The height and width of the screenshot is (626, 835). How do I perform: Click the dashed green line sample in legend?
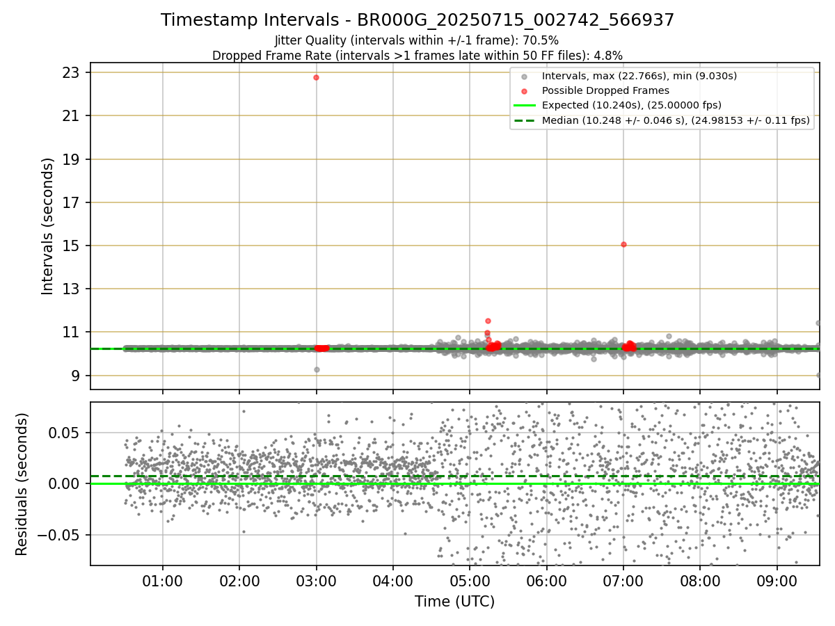tap(524, 120)
